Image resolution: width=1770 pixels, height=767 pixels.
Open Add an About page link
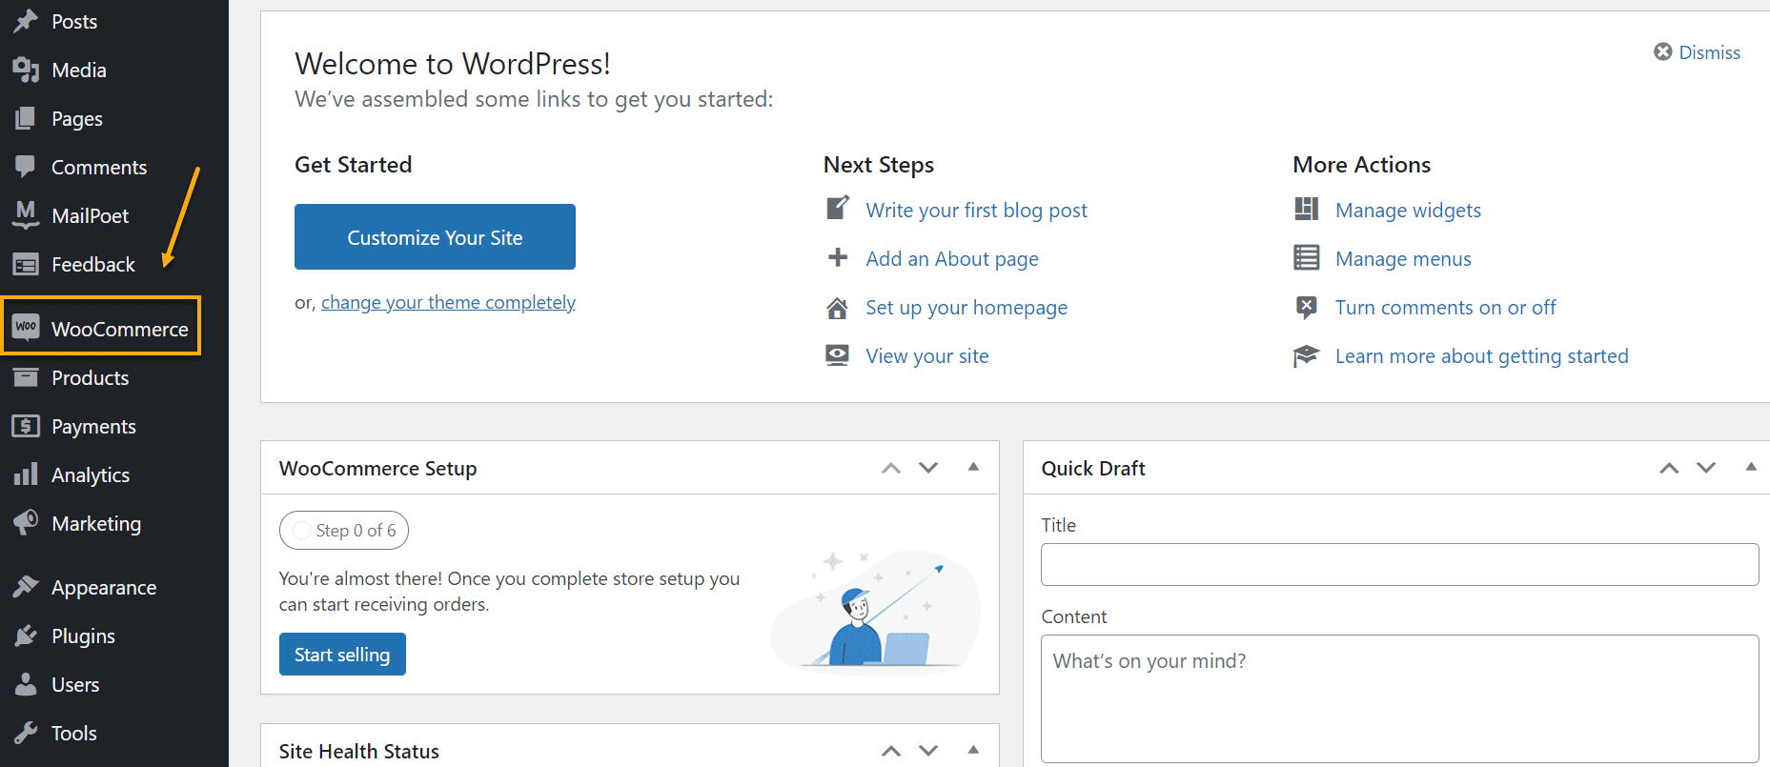click(952, 258)
